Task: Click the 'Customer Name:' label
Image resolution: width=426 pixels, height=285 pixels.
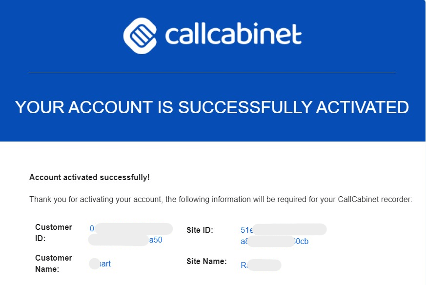Action: 54,263
